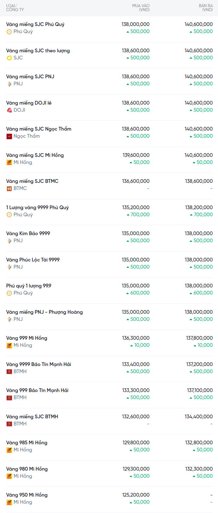
Task: Click the Mi Hồng logo under Vàng 950 Mi Hồng
Action: click(x=9, y=502)
